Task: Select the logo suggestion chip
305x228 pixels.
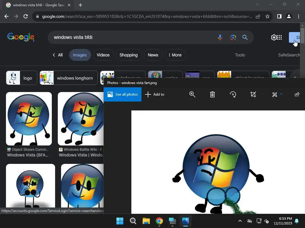Action: [x=21, y=78]
